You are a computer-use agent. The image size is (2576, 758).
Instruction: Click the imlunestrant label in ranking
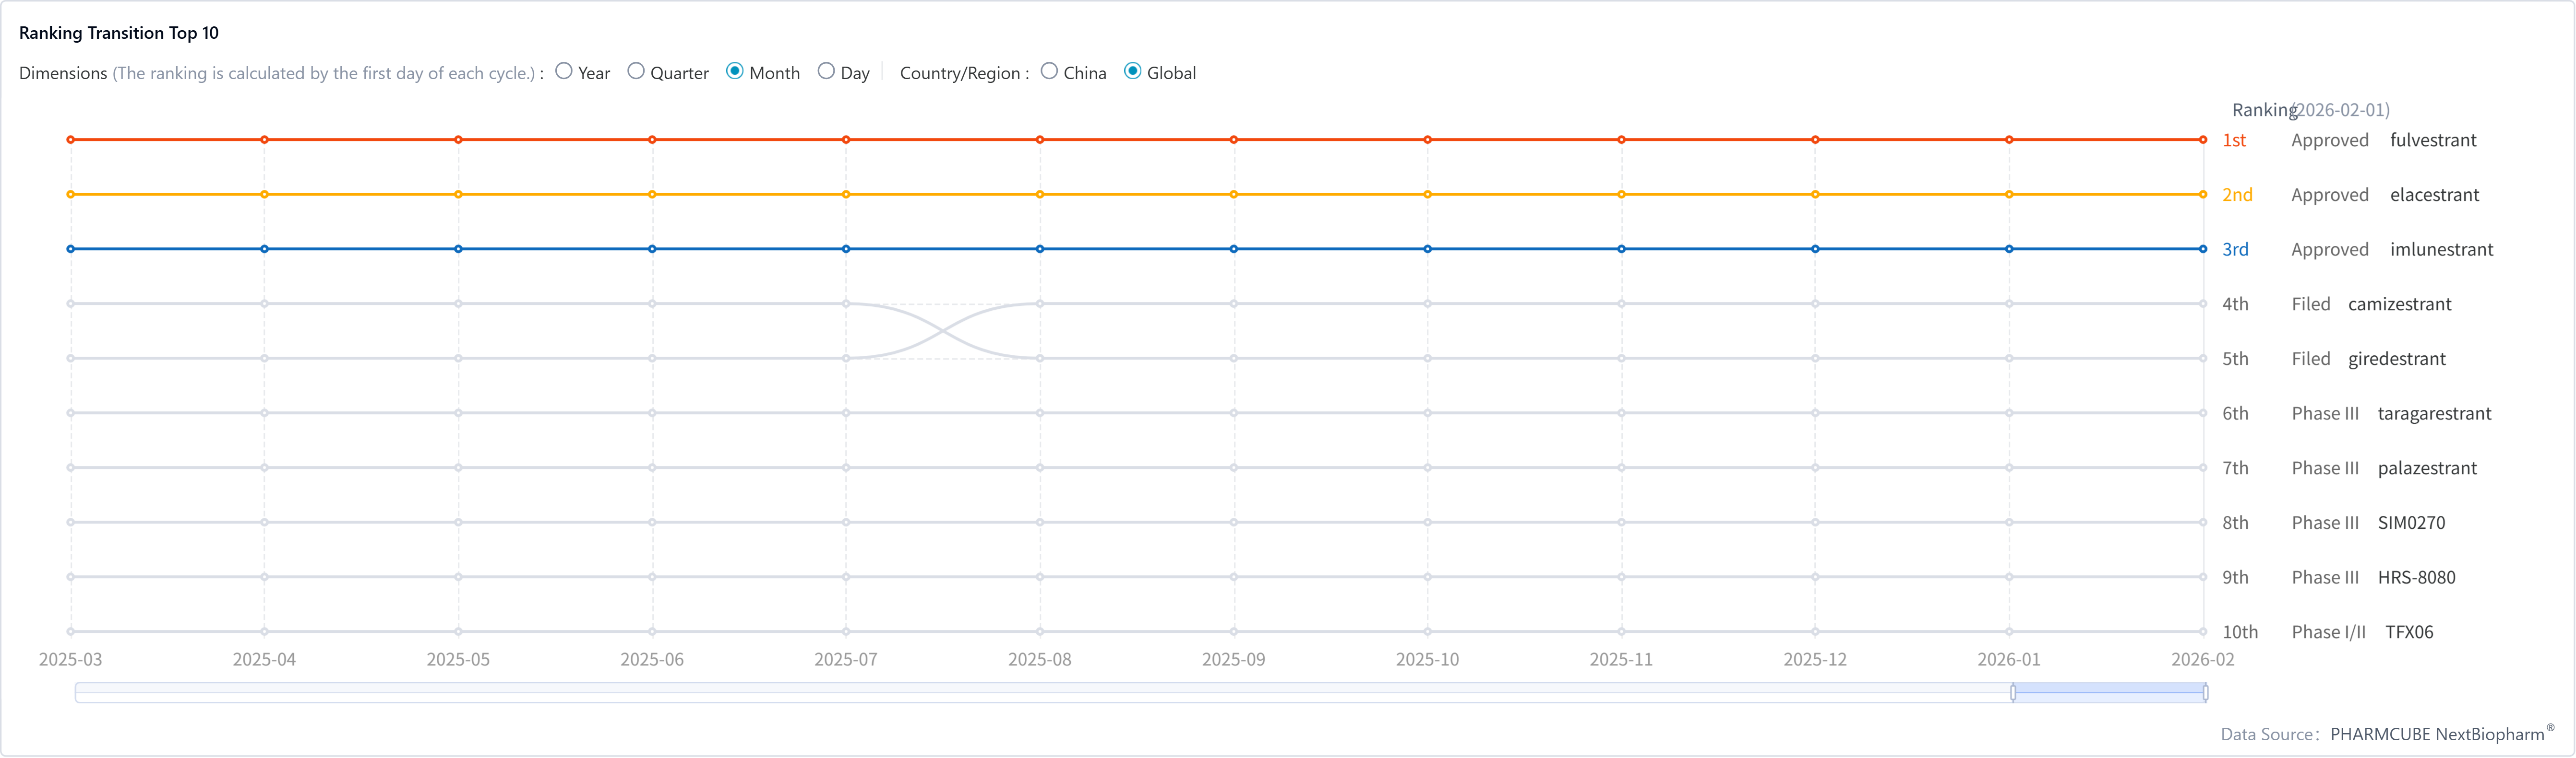coord(2441,250)
